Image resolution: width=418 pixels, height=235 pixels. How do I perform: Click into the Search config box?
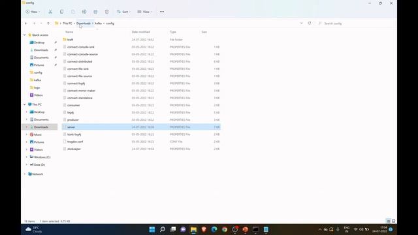(x=356, y=23)
